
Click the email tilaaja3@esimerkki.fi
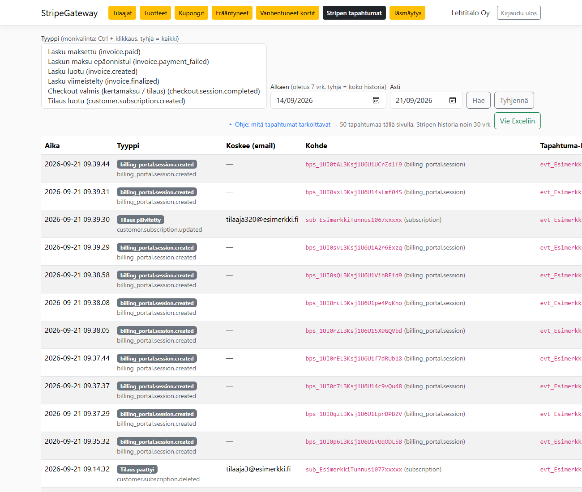point(258,469)
